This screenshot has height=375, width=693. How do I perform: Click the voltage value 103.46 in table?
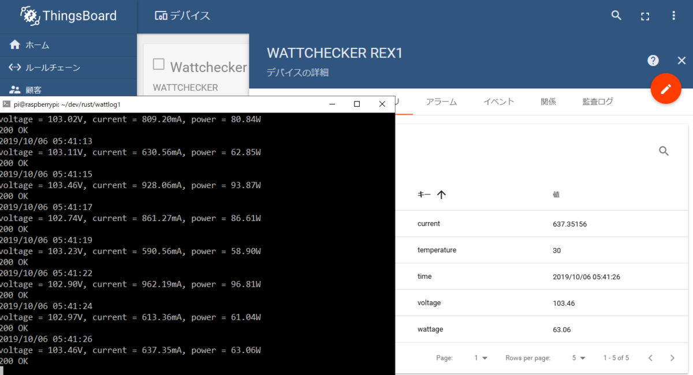[564, 303]
